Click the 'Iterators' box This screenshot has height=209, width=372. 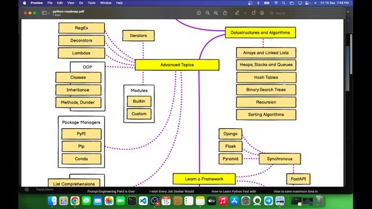[x=138, y=35]
